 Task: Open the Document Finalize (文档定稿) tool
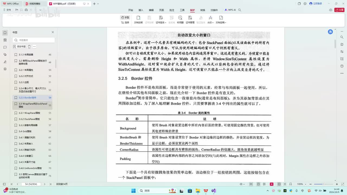(221, 20)
